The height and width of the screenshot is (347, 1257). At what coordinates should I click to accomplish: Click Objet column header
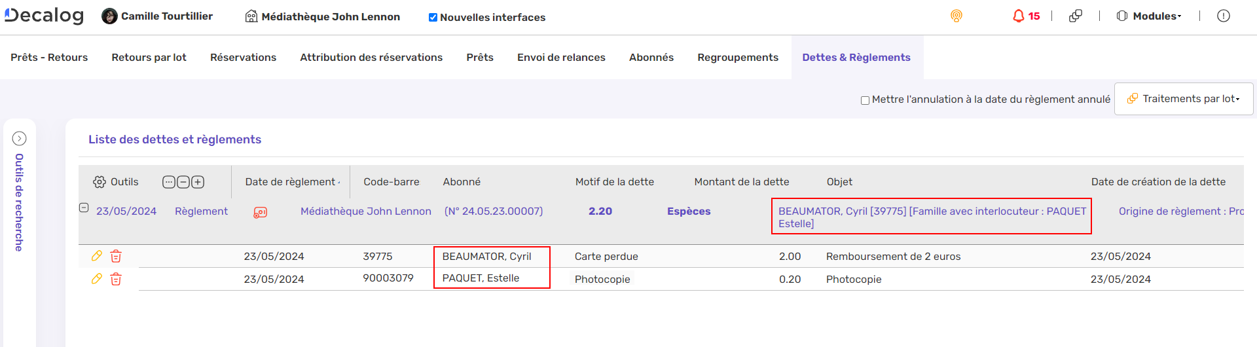(839, 182)
